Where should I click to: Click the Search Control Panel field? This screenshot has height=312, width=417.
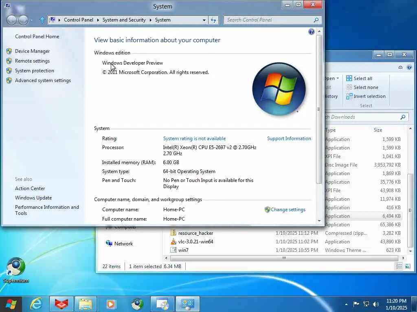[x=269, y=20]
